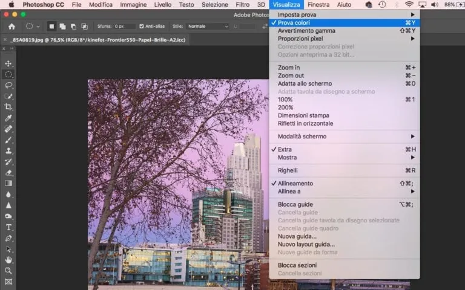Select the Type tool
This screenshot has height=290, width=465.
pyautogui.click(x=8, y=227)
